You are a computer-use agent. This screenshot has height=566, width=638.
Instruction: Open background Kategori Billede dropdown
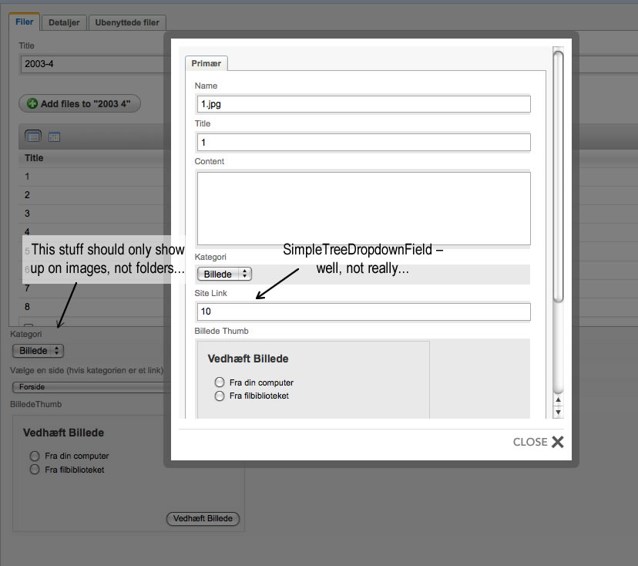39,351
